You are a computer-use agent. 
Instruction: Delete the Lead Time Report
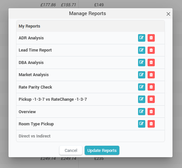[151, 50]
